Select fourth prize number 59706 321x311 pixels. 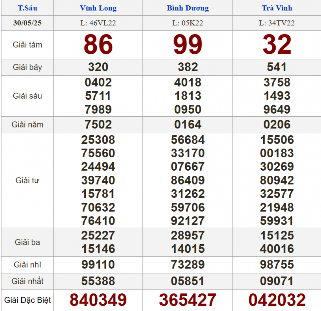pyautogui.click(x=188, y=207)
